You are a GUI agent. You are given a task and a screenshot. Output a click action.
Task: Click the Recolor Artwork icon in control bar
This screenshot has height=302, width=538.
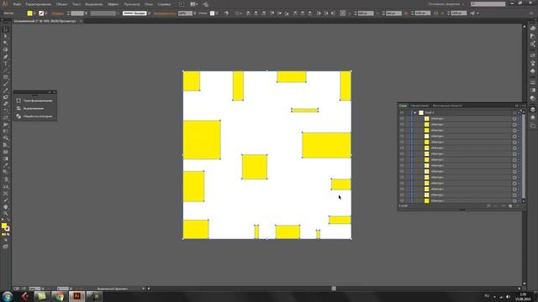(226, 13)
